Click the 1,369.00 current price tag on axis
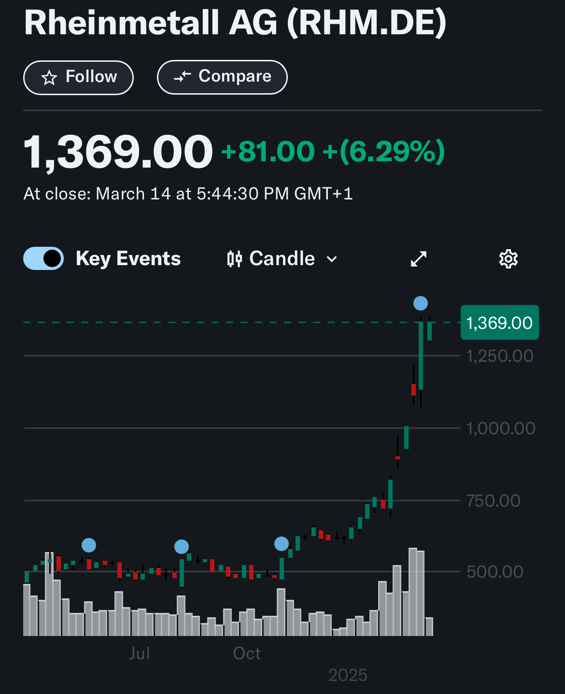The image size is (565, 694). tap(500, 323)
